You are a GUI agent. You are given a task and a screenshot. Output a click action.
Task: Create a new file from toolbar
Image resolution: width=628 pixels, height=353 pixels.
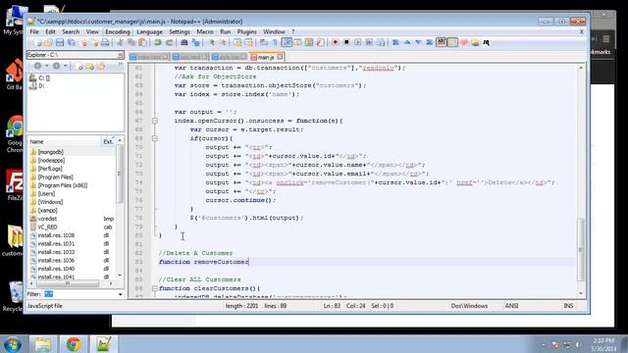pos(37,42)
